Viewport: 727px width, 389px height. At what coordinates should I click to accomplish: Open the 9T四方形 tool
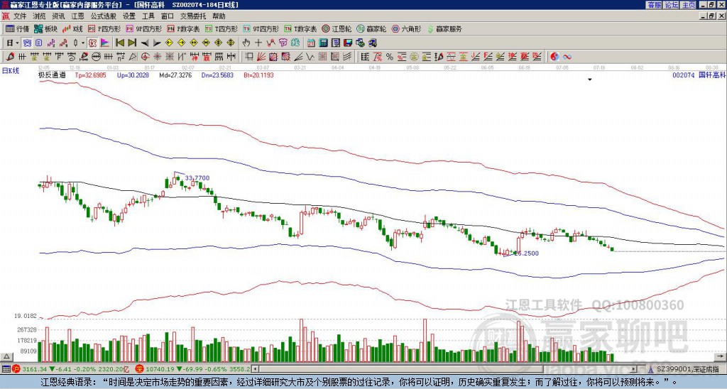(261, 28)
